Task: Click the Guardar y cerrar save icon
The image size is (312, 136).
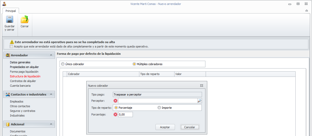Action: tap(10, 20)
